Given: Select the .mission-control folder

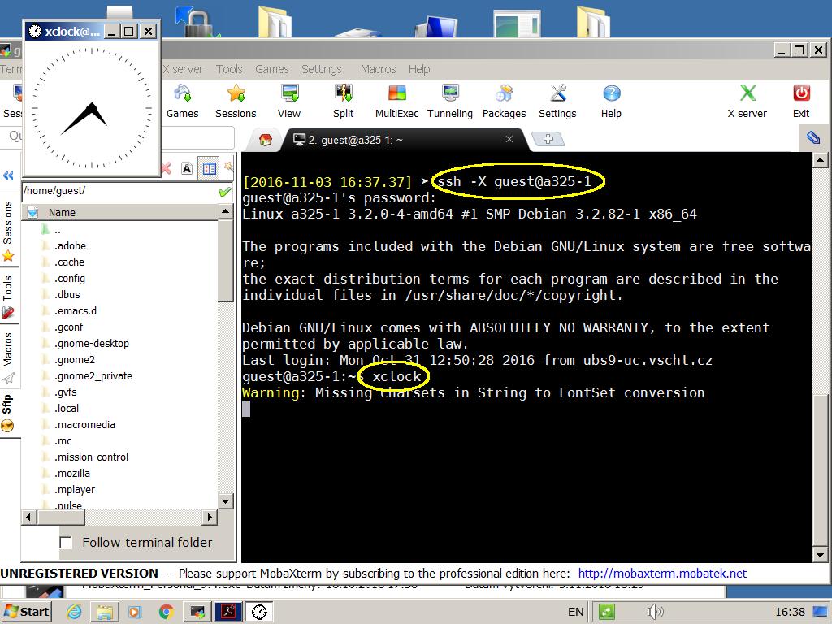Looking at the screenshot, I should [x=91, y=457].
